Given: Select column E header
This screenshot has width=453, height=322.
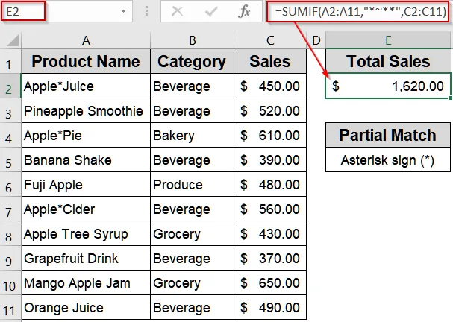Looking at the screenshot, I should point(388,41).
